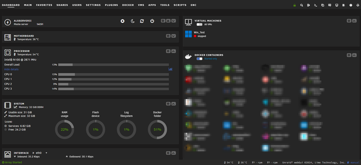Open the Apps menu tab

coord(152,5)
